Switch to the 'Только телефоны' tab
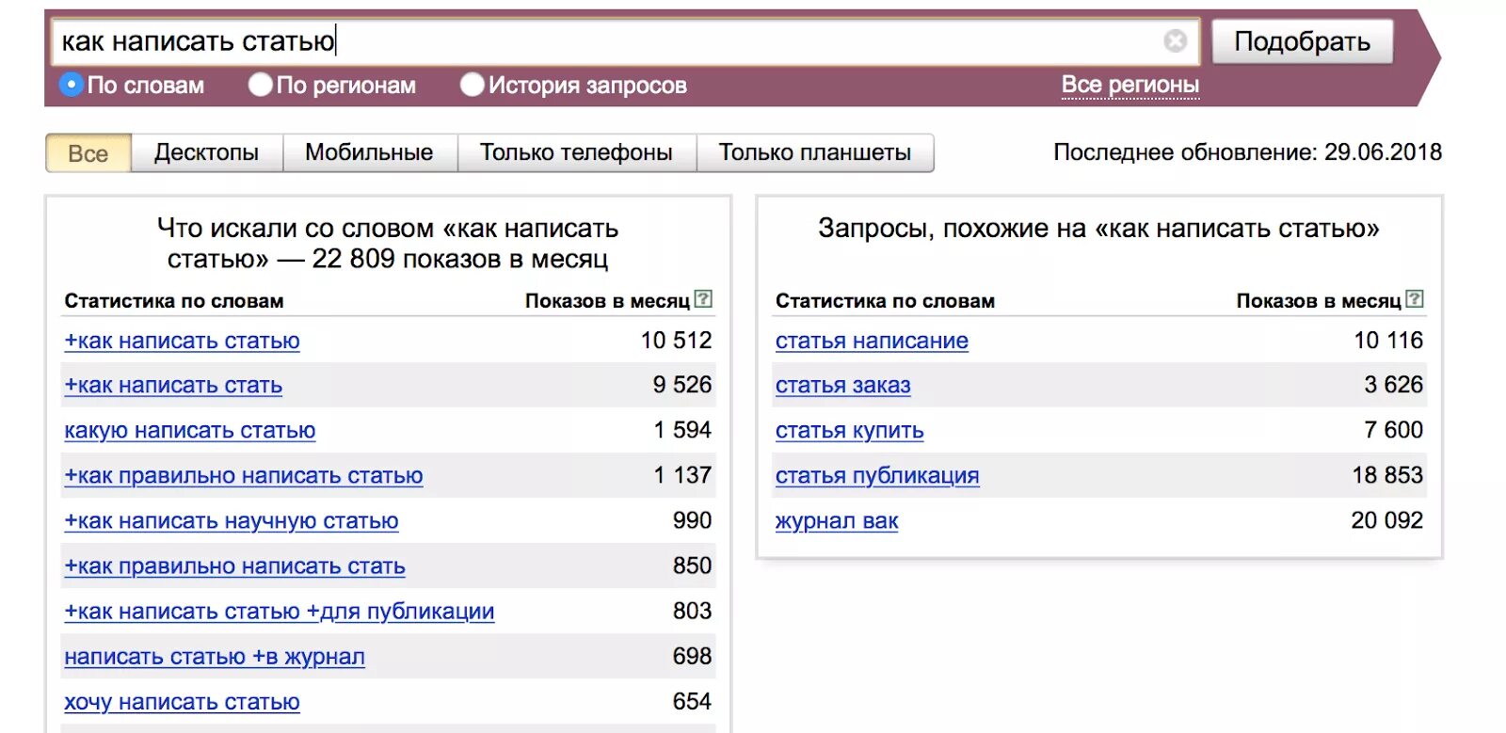Viewport: 1506px width, 733px height. pyautogui.click(x=576, y=152)
